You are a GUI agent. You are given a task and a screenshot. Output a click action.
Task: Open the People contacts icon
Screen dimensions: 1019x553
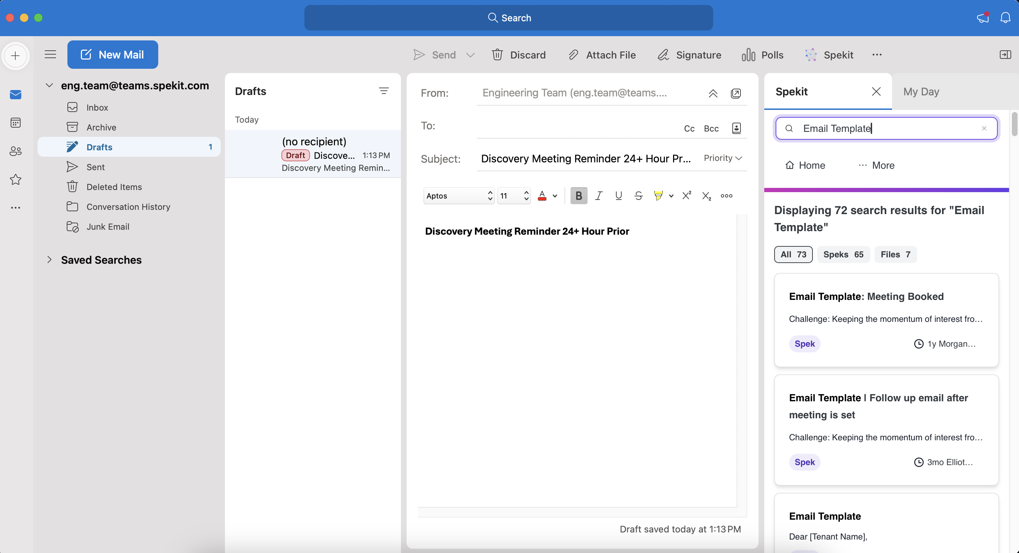pos(15,151)
